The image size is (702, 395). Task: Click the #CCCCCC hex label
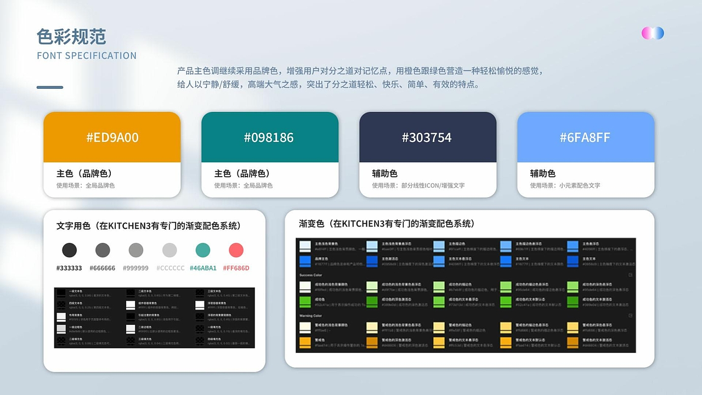coord(171,268)
